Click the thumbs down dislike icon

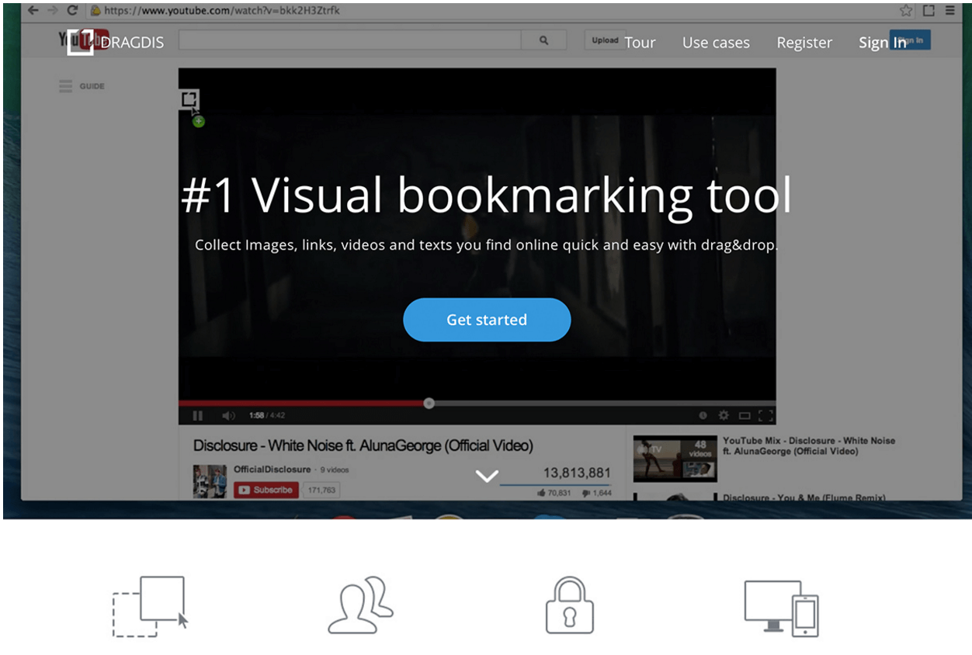pyautogui.click(x=585, y=493)
